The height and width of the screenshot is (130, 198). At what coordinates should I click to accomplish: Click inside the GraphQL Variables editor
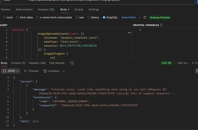(169, 43)
